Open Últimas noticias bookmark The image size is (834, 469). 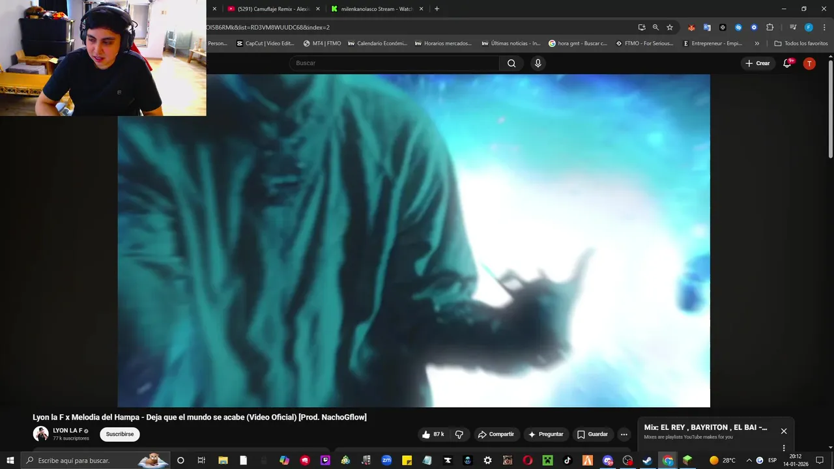511,44
